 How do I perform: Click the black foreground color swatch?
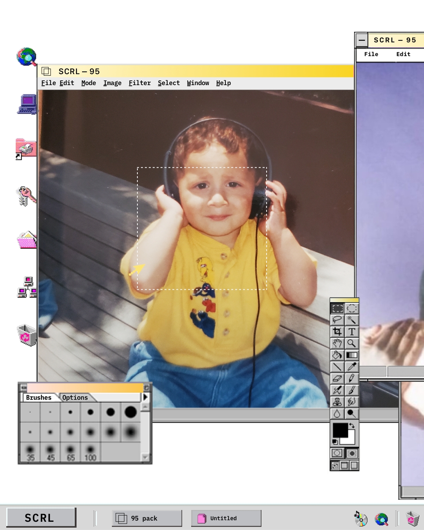340,430
